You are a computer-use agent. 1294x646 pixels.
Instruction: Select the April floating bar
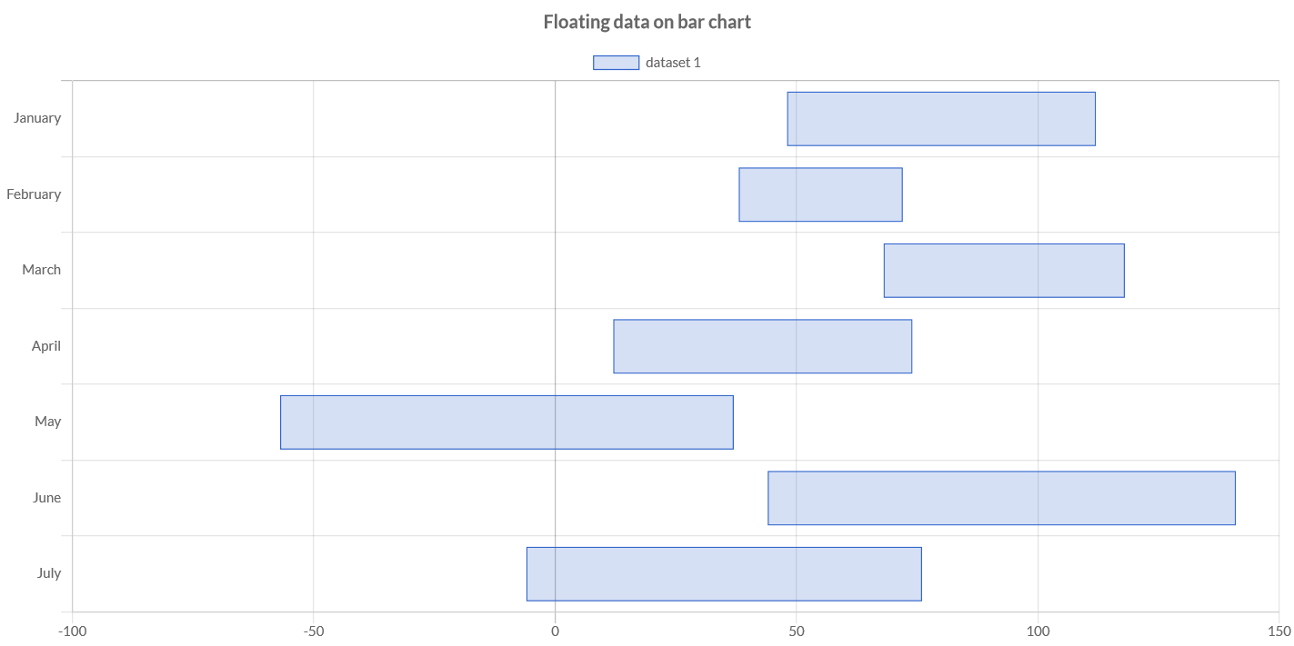coord(763,346)
